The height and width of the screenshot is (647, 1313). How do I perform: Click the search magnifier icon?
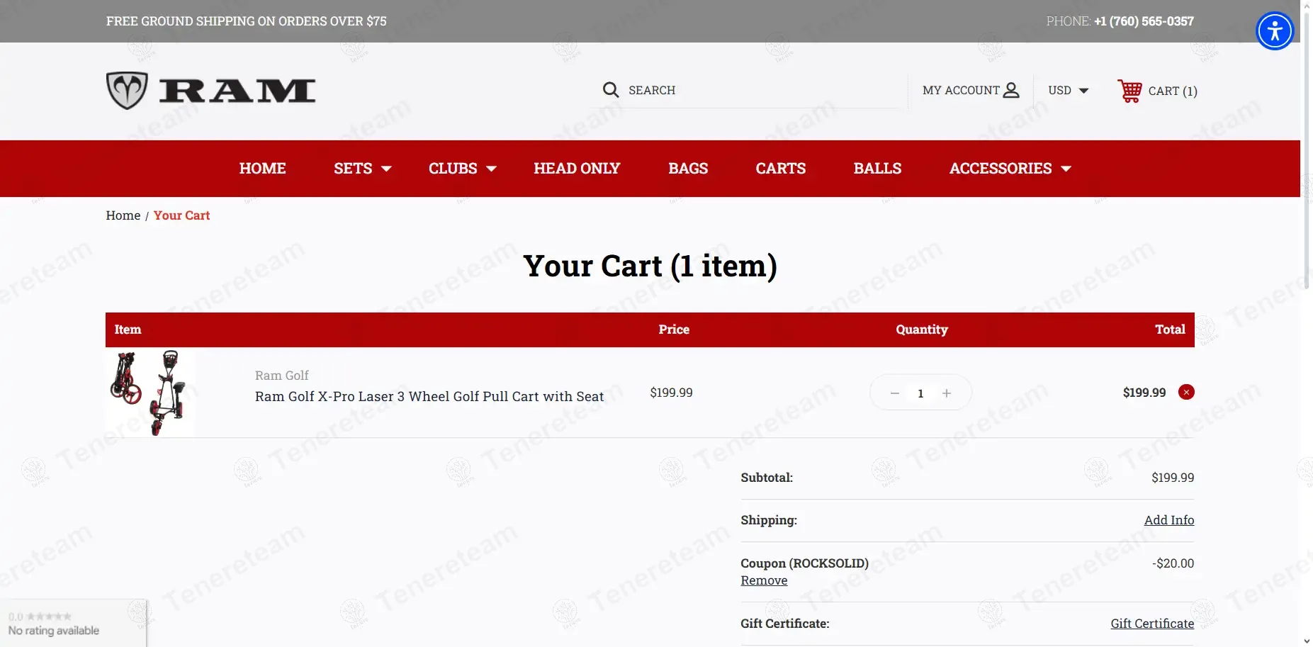pyautogui.click(x=610, y=90)
